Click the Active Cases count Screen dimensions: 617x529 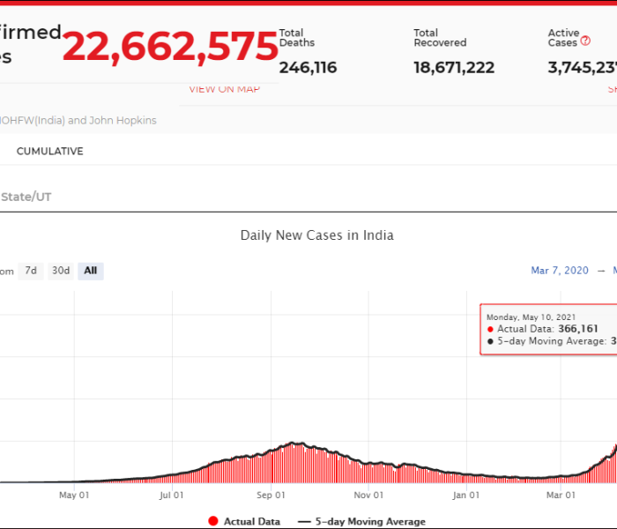(582, 68)
